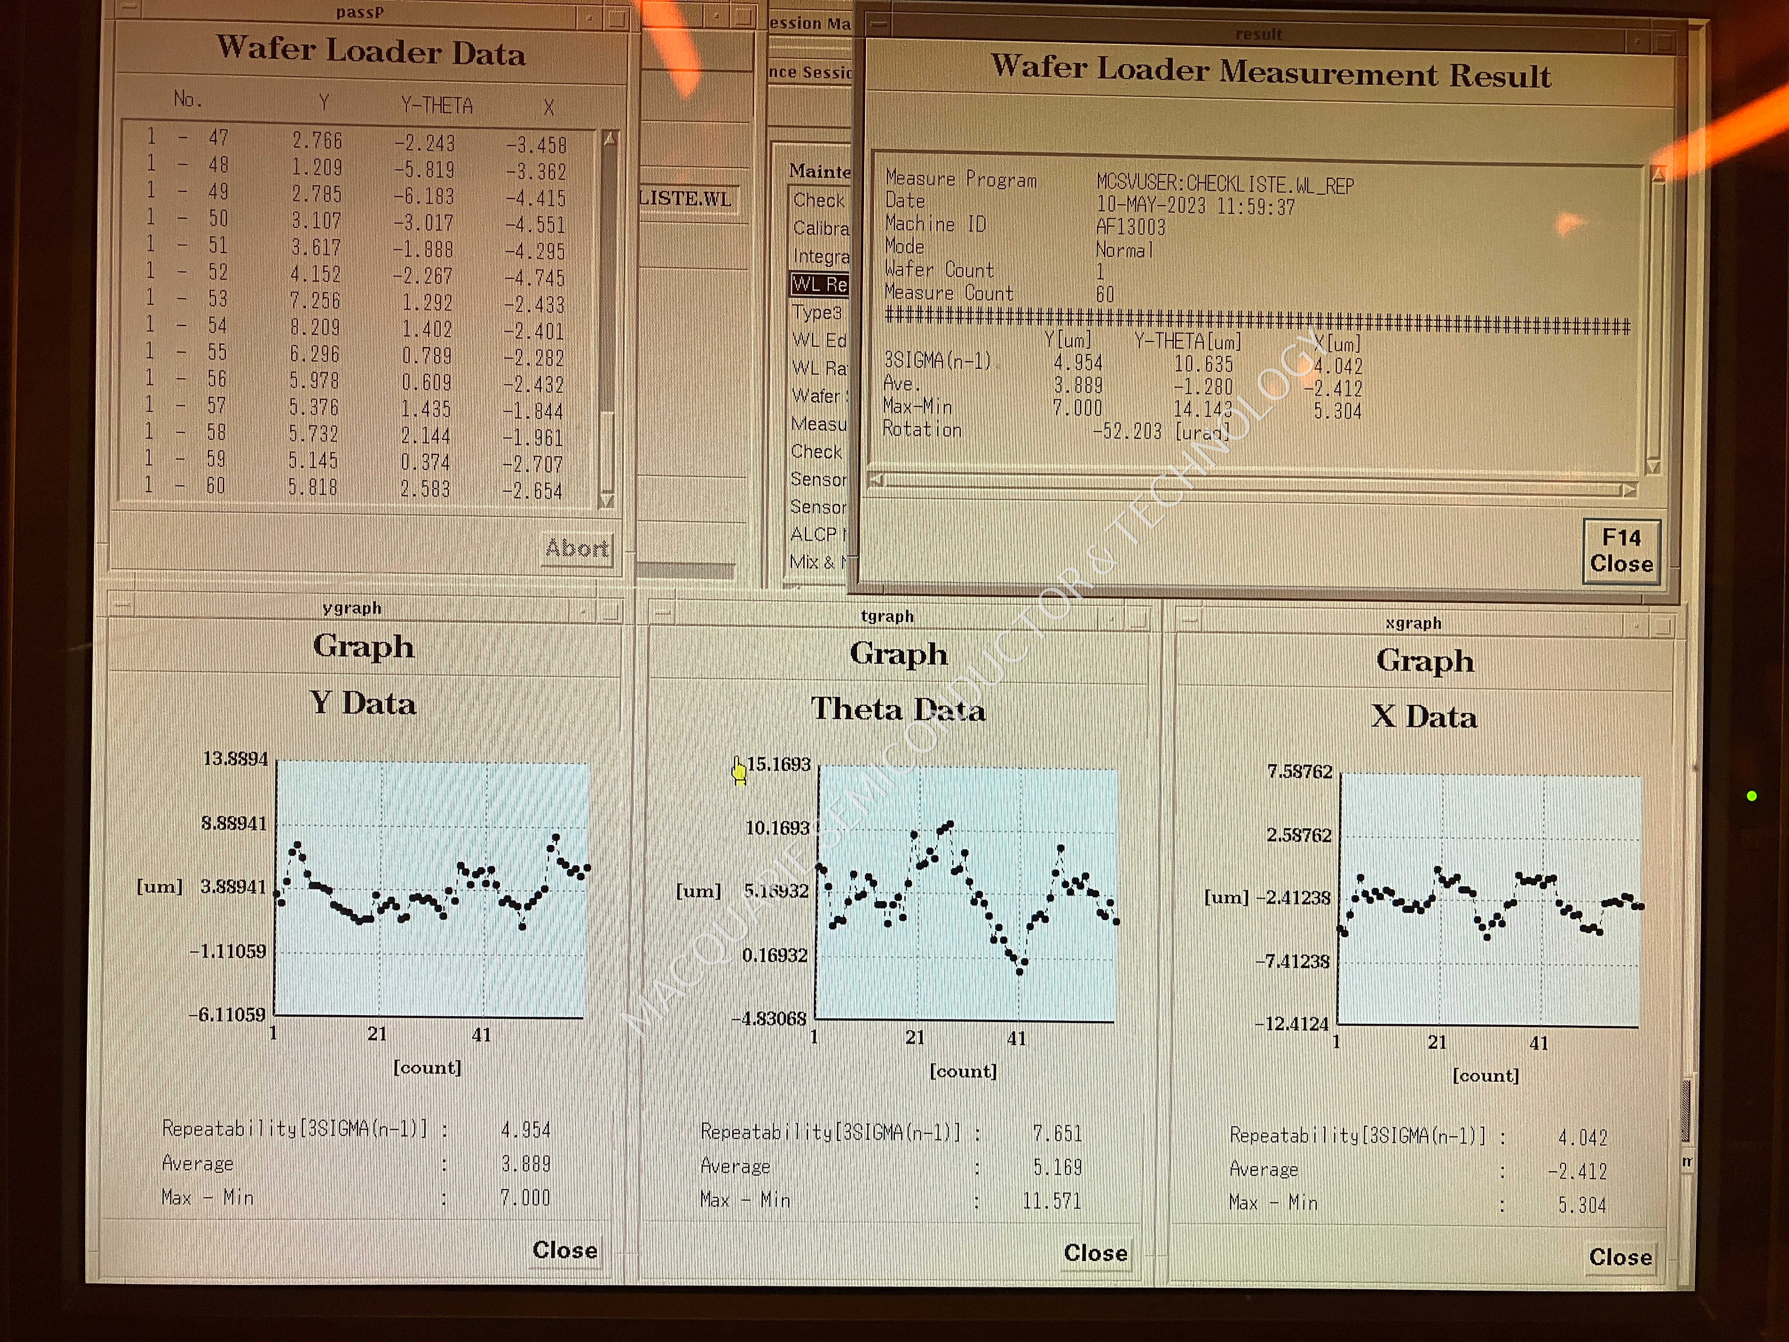Click result panel scroll-down arrow

pos(1653,466)
